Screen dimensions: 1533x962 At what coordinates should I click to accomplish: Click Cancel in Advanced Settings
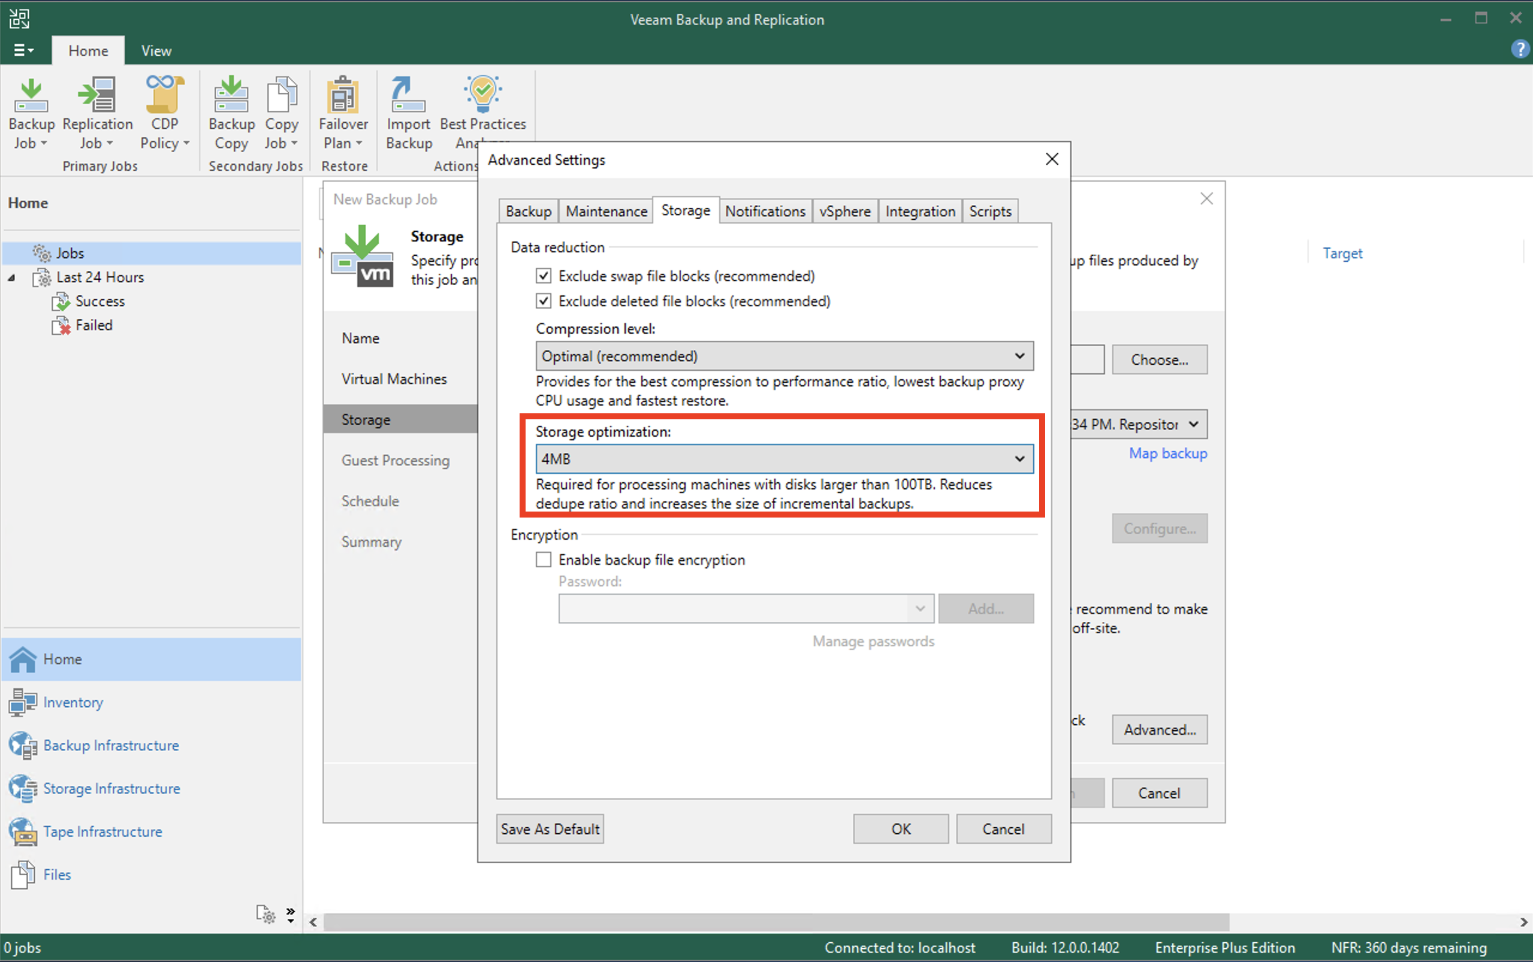click(x=1004, y=829)
